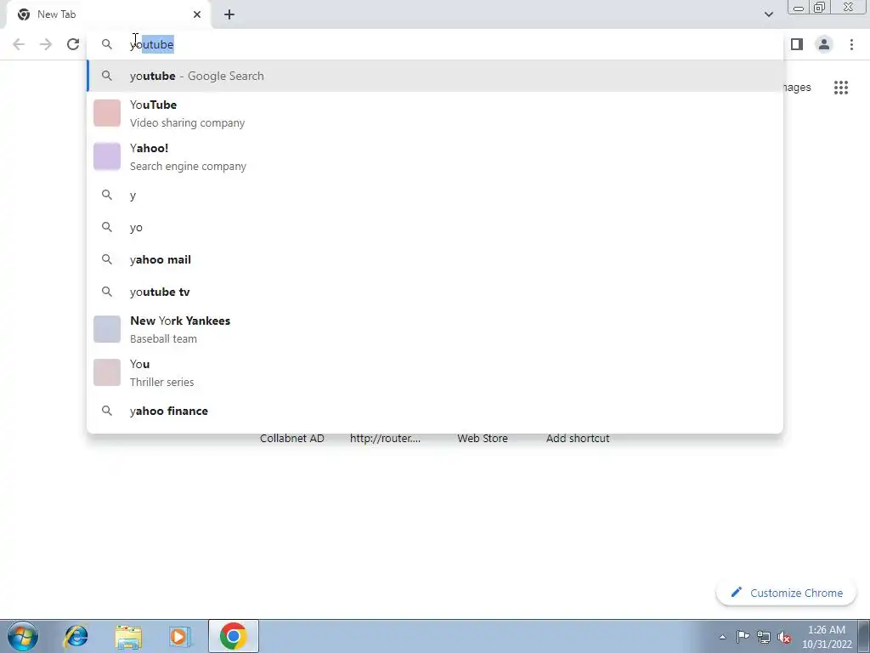
Task: Click search icon beside yahoo finance
Action: coord(107,411)
